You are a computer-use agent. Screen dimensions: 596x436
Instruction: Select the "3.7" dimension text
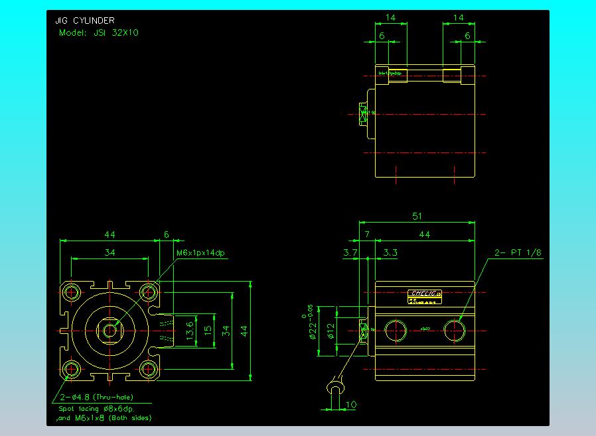(x=350, y=252)
